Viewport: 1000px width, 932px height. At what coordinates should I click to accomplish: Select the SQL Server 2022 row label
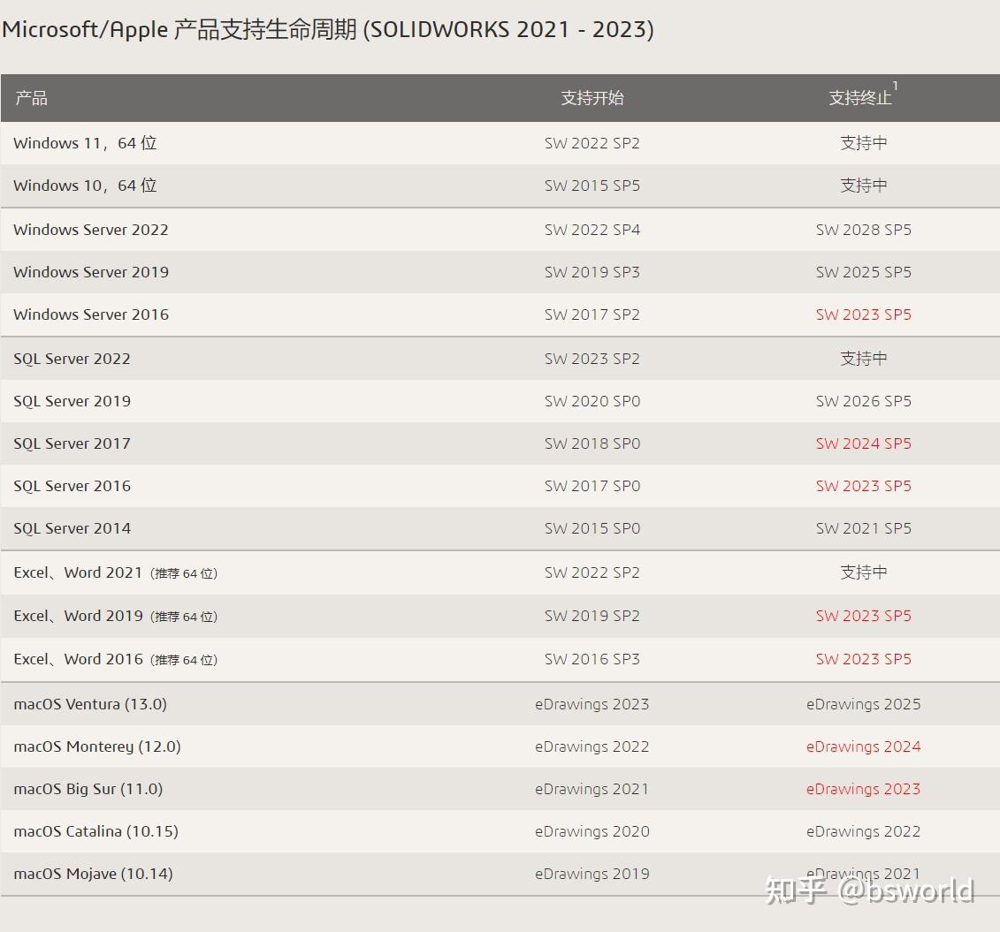(x=72, y=359)
